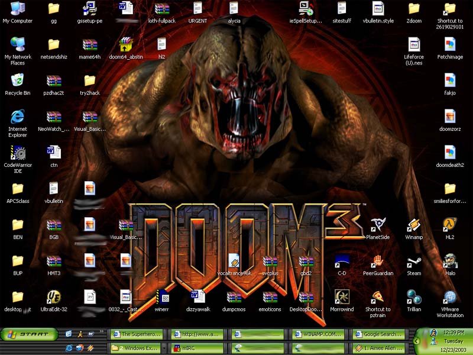The image size is (473, 355).
Task: Open the APCSclass folder
Action: click(x=18, y=193)
